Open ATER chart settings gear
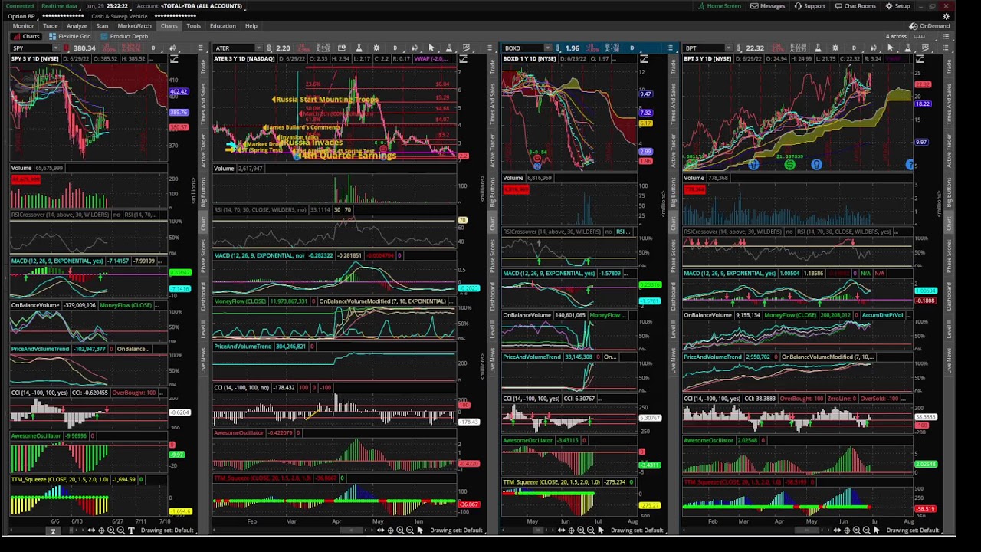The height and width of the screenshot is (552, 981). pyautogui.click(x=376, y=48)
